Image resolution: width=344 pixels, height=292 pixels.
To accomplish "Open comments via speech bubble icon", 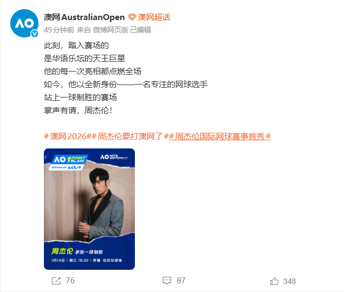I will (x=167, y=281).
